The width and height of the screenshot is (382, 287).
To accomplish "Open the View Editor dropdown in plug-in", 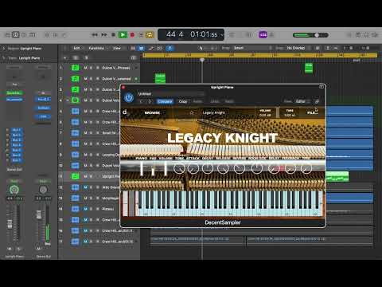I will tap(302, 101).
